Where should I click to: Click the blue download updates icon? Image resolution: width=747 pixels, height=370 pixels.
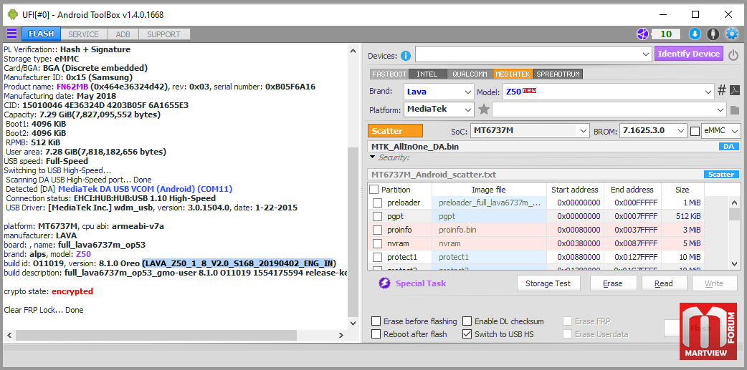point(695,34)
